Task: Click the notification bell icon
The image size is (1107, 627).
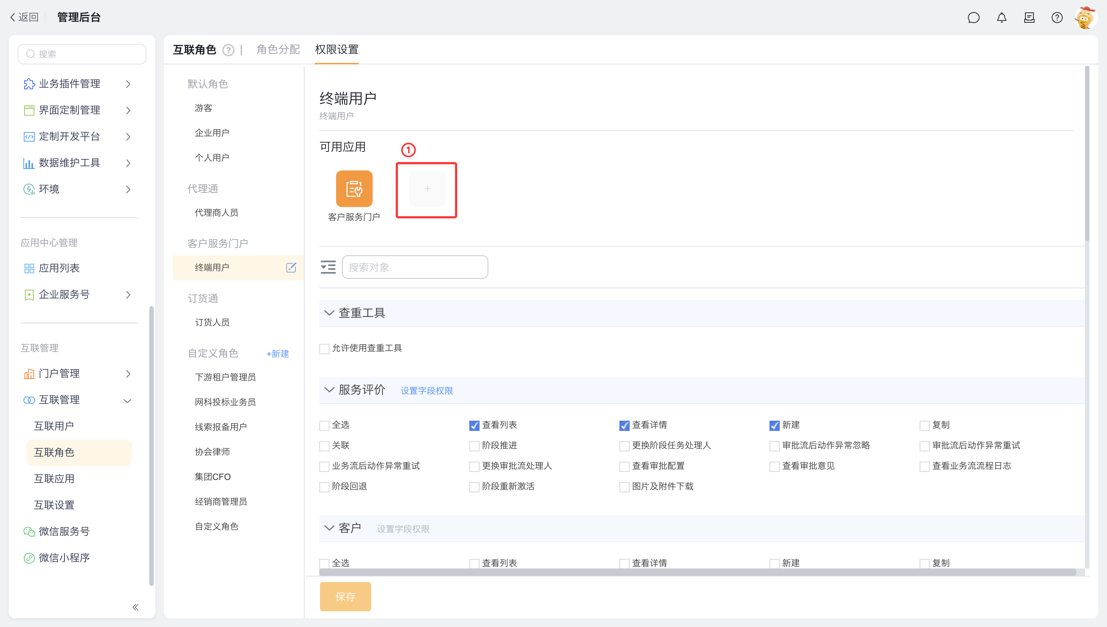Action: [1002, 18]
